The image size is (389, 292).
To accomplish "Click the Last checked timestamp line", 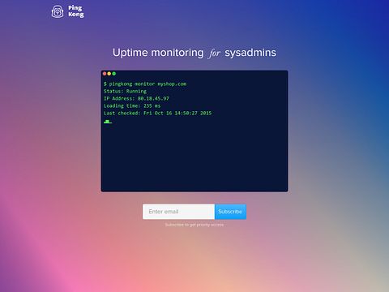I will click(x=158, y=113).
